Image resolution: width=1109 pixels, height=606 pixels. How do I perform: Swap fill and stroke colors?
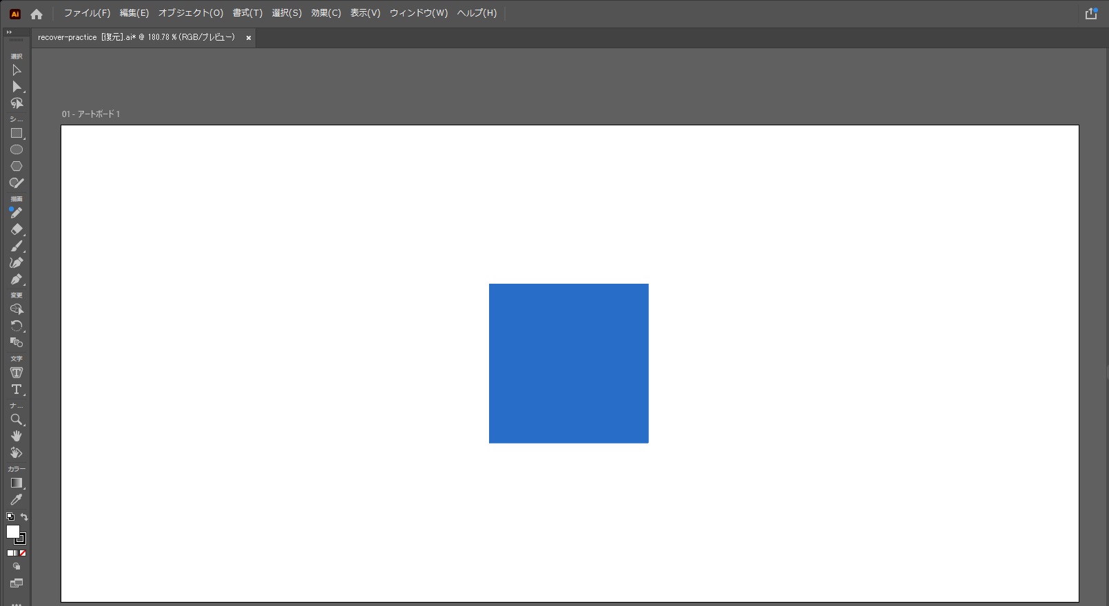[x=24, y=516]
